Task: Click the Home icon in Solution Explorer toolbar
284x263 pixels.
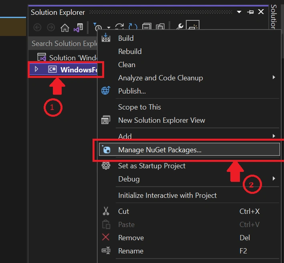Action: (x=64, y=28)
